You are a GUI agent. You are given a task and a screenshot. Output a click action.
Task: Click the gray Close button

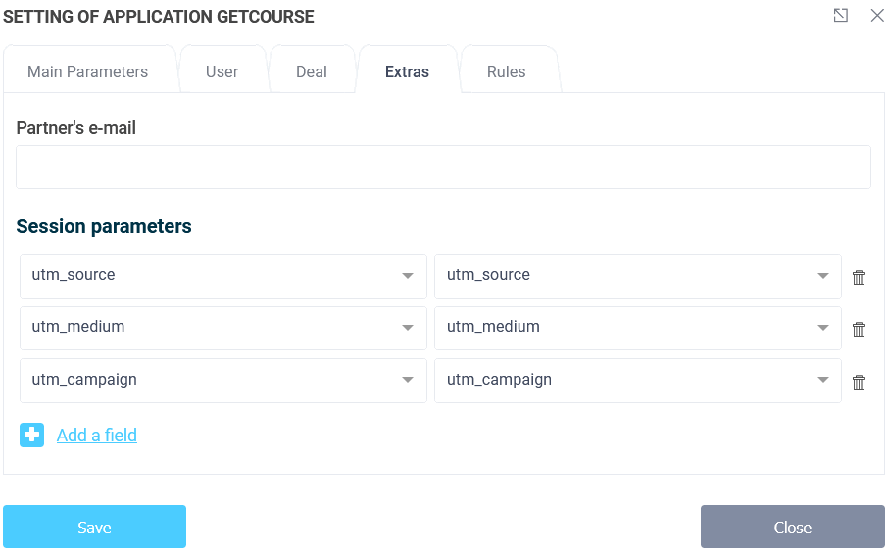click(793, 527)
